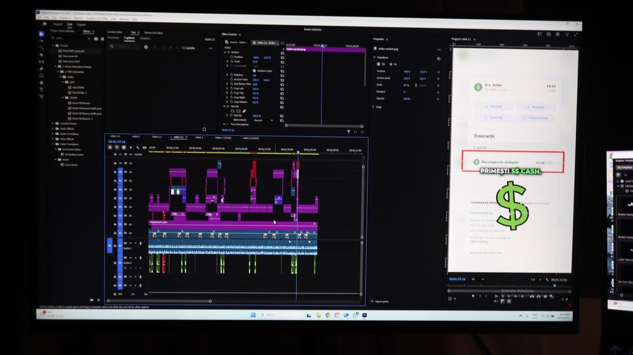This screenshot has height=355, width=633.
Task: Select the Rectangle tool
Action: pyautogui.click(x=41, y=75)
